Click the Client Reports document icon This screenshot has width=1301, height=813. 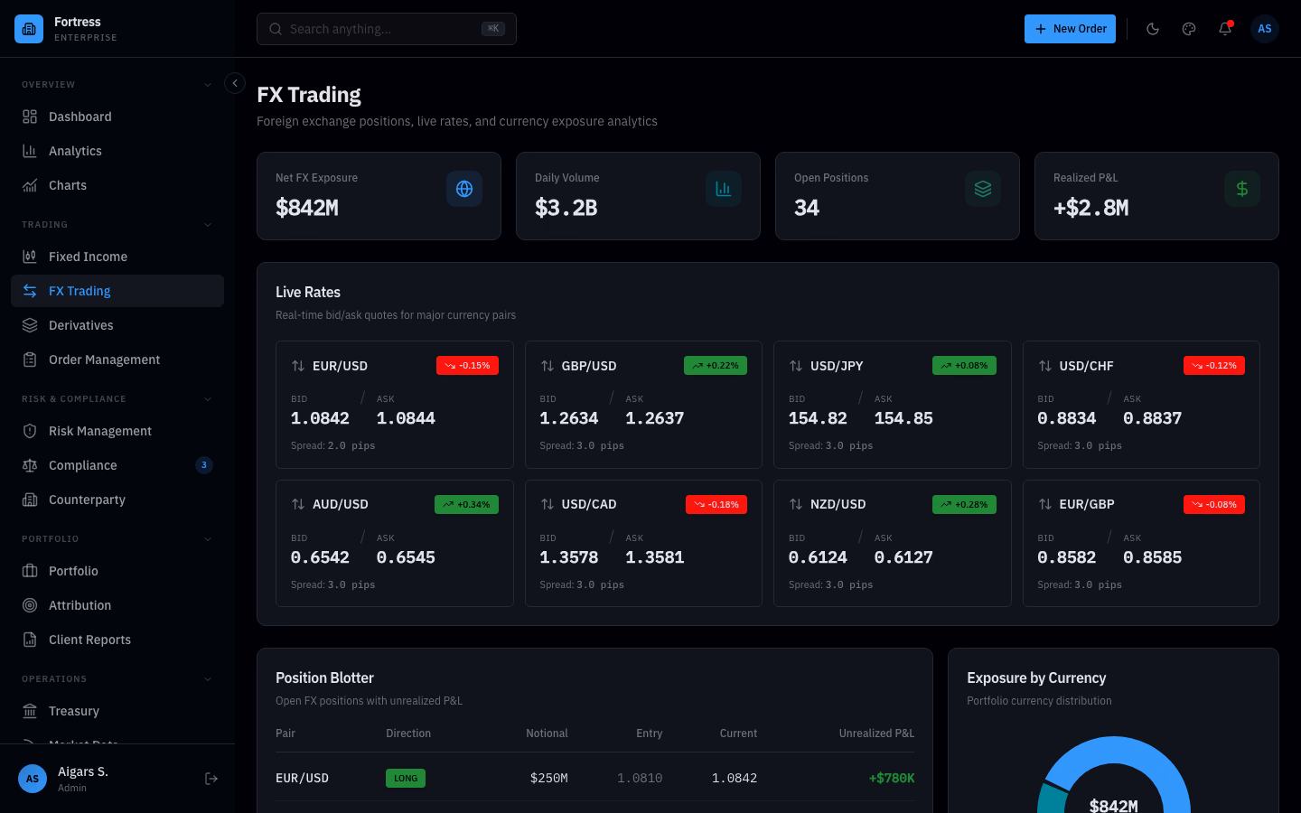[30, 640]
